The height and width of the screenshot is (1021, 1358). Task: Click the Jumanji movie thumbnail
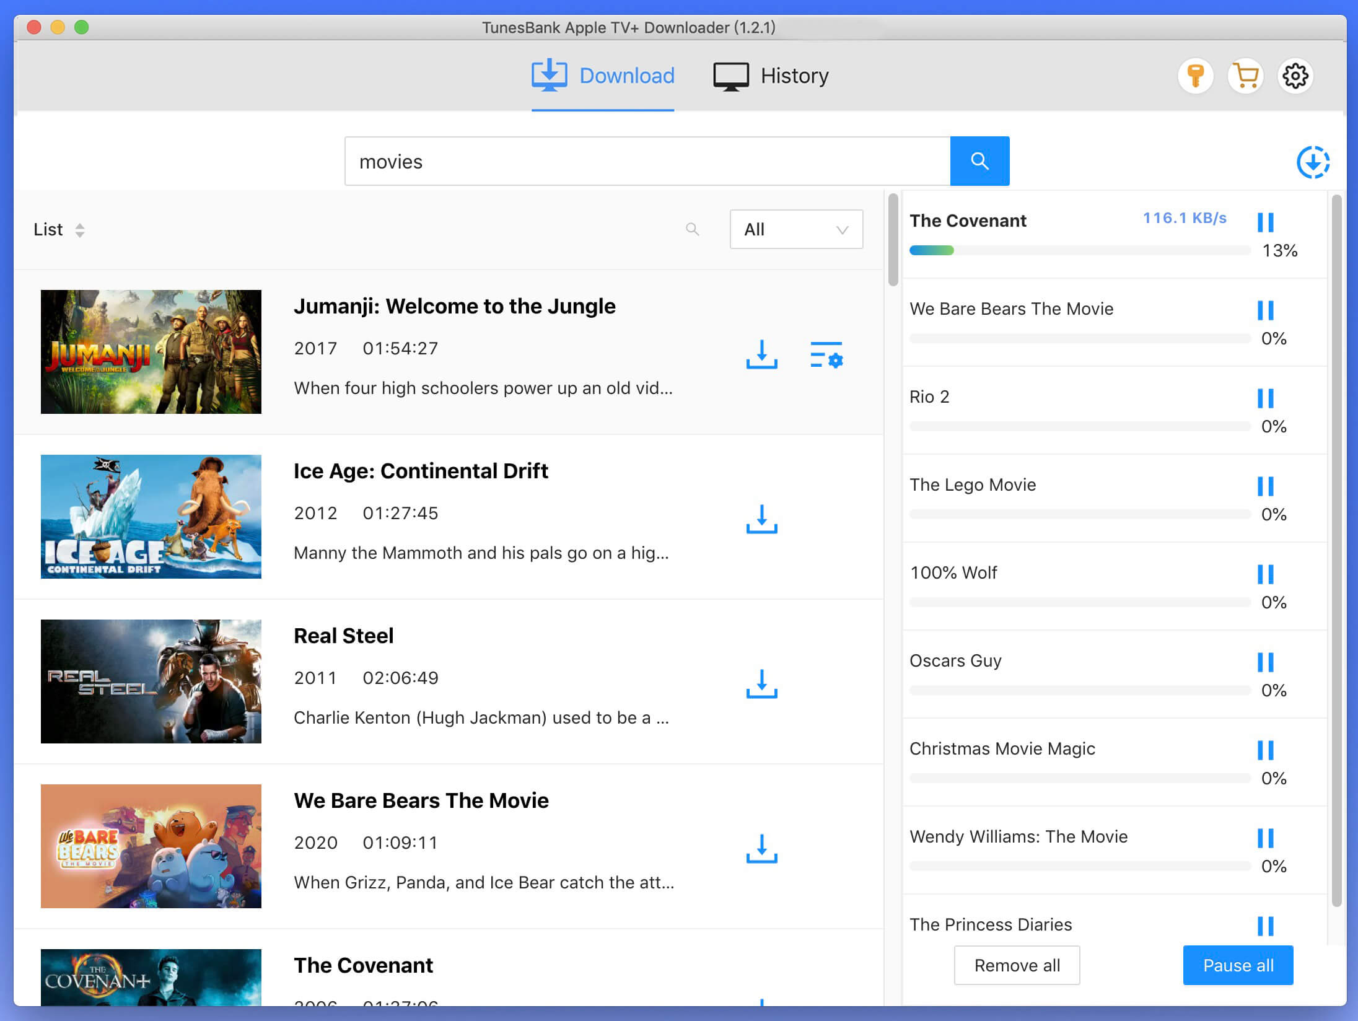[x=151, y=352]
